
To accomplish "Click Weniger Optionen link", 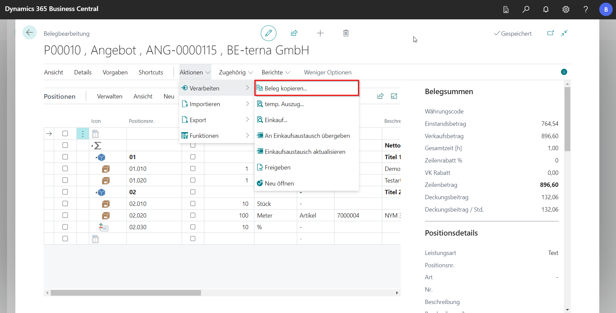I will click(328, 72).
